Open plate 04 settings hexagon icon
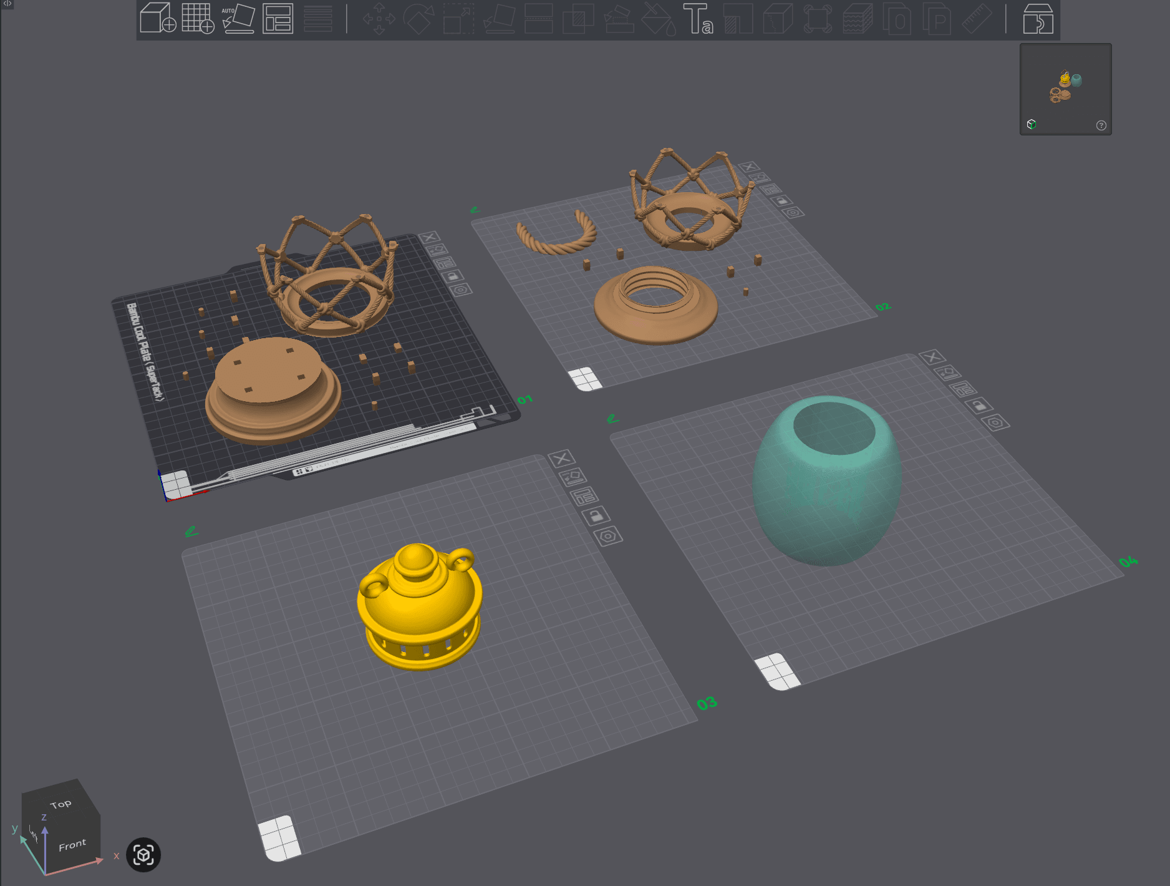This screenshot has height=886, width=1170. tap(995, 423)
